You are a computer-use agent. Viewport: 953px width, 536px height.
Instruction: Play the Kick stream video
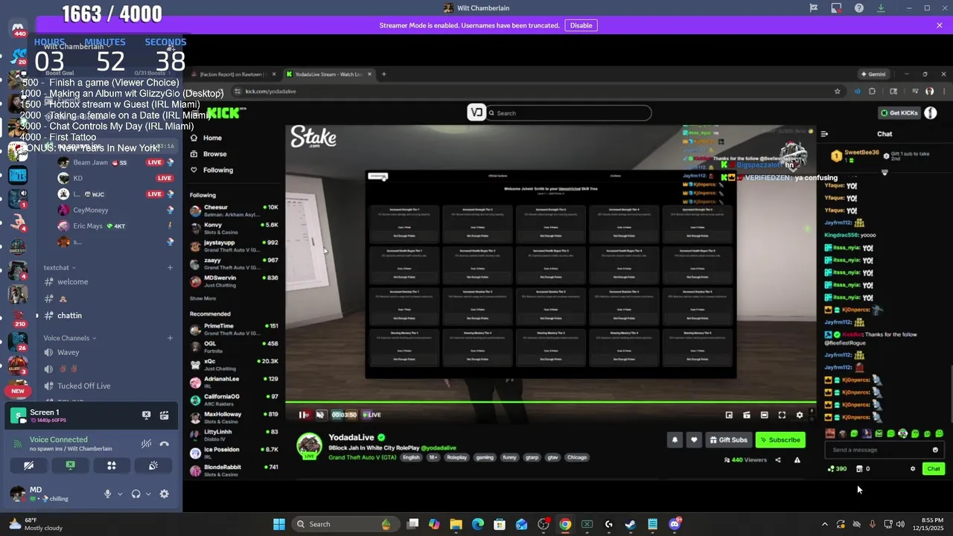click(x=303, y=415)
